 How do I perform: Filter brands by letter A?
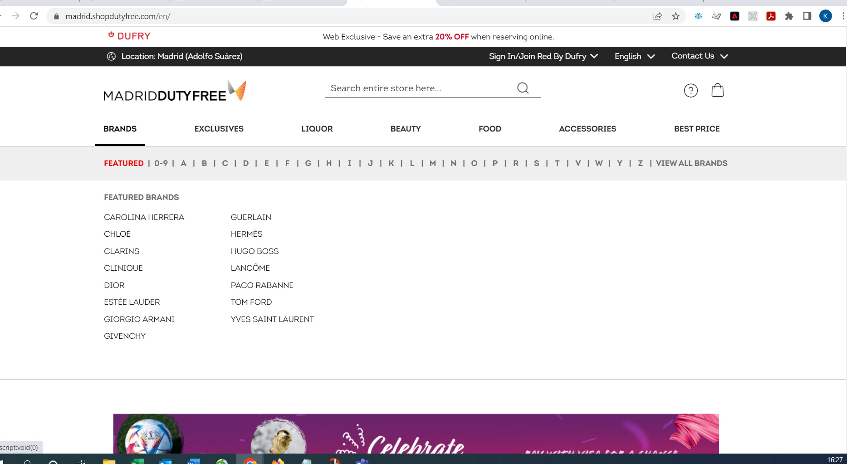[x=183, y=163]
